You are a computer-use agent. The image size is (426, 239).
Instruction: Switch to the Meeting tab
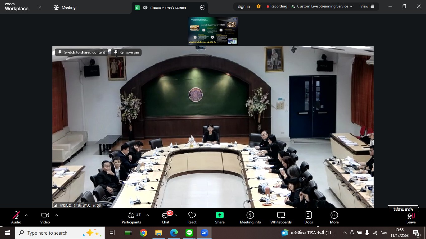[65, 7]
